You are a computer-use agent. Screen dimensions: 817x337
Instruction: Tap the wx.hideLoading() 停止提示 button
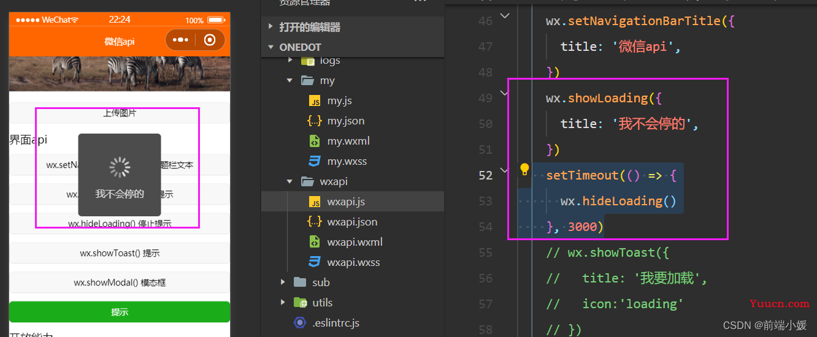[x=120, y=224]
